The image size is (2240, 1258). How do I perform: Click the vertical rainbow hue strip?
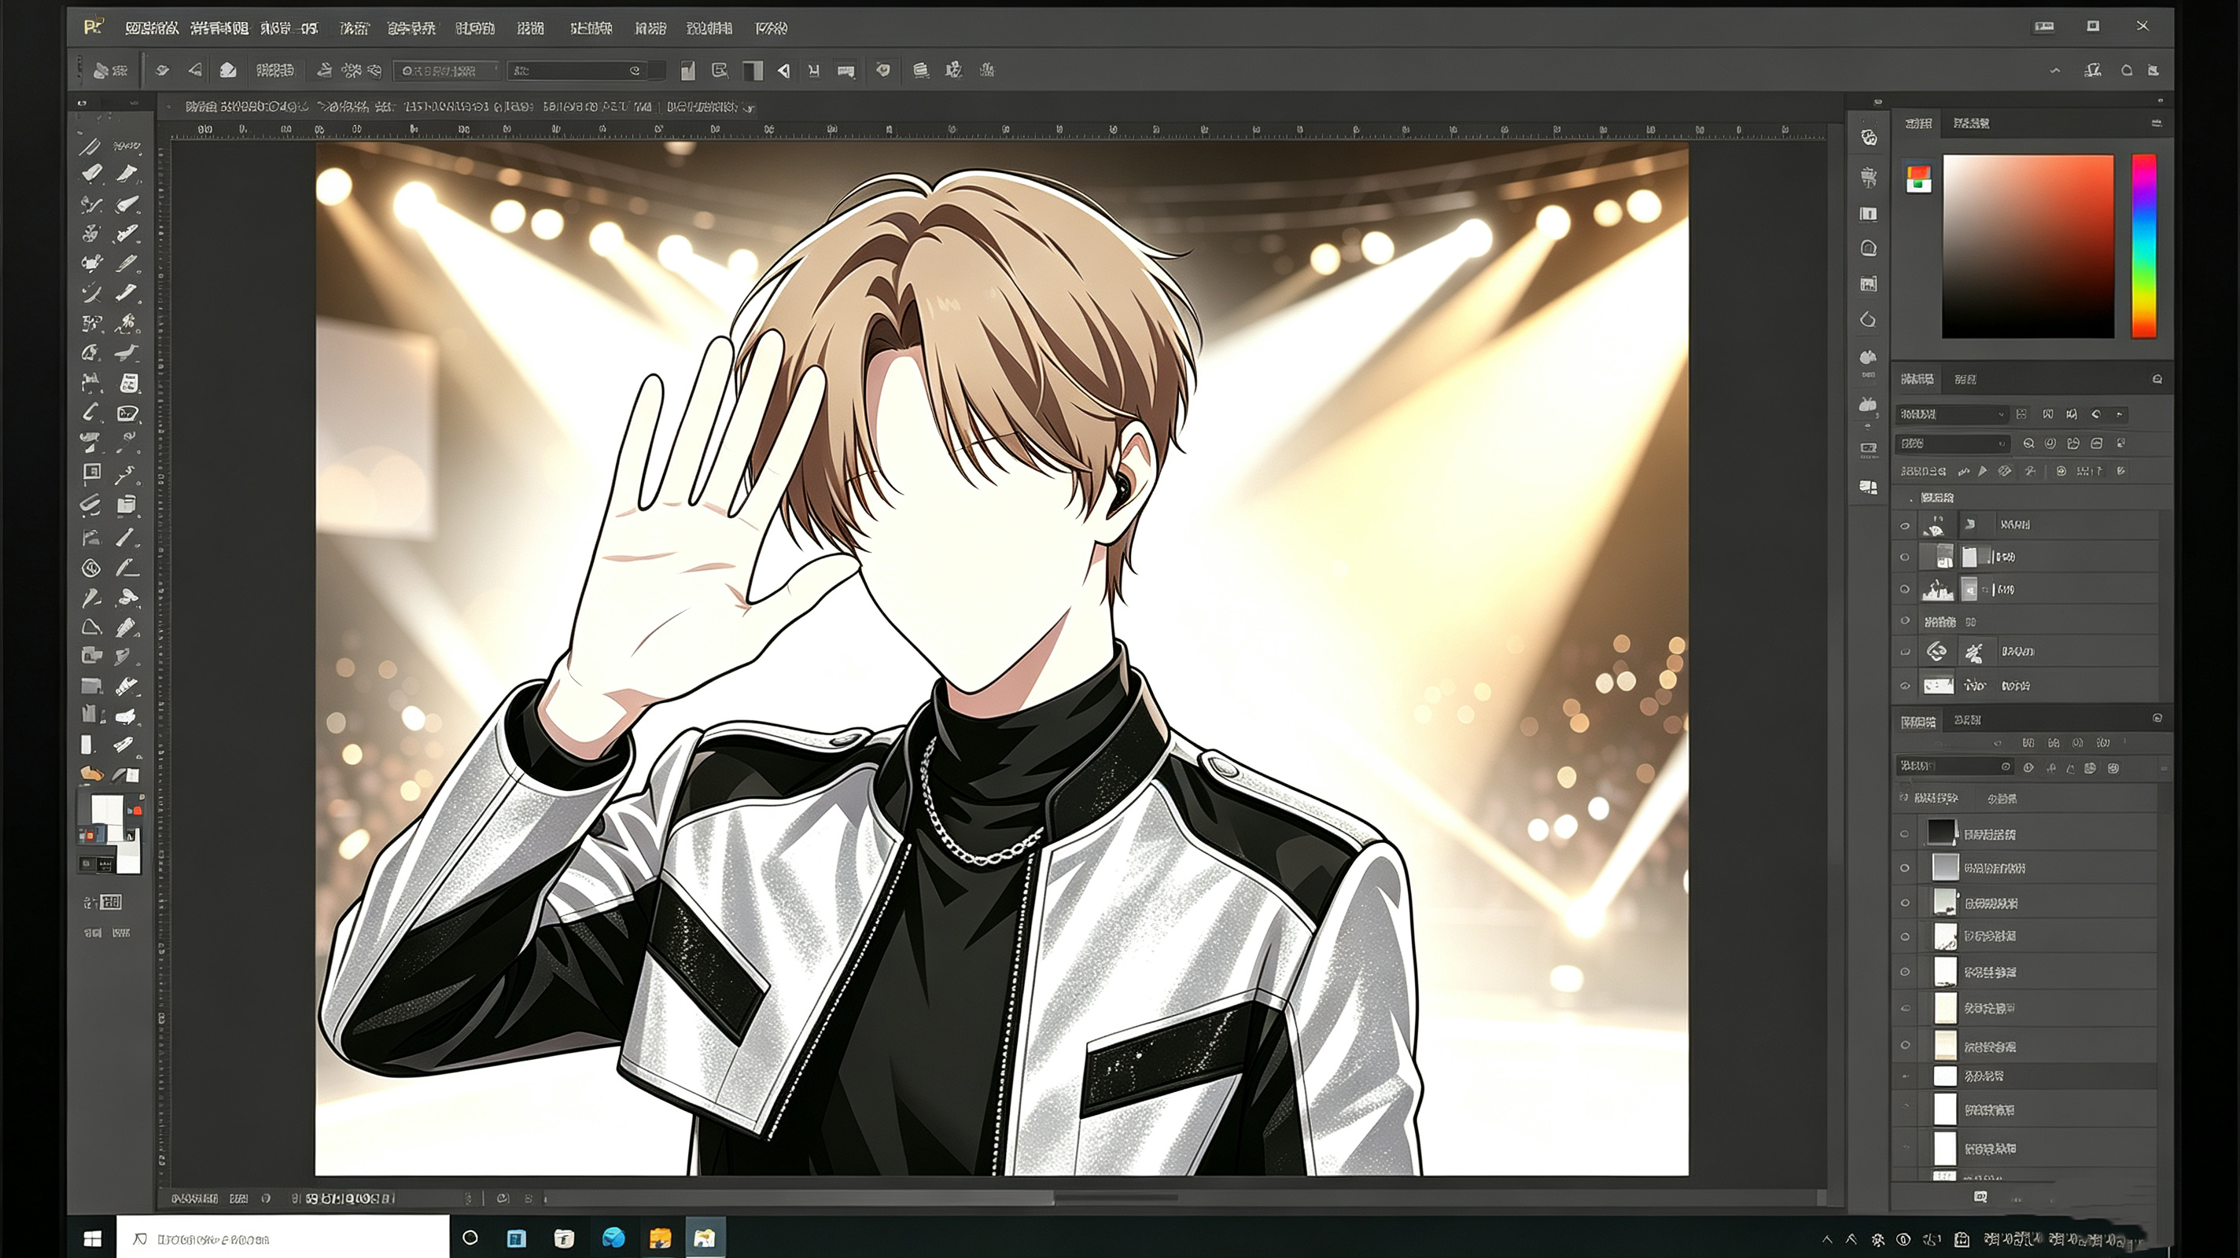[2143, 246]
